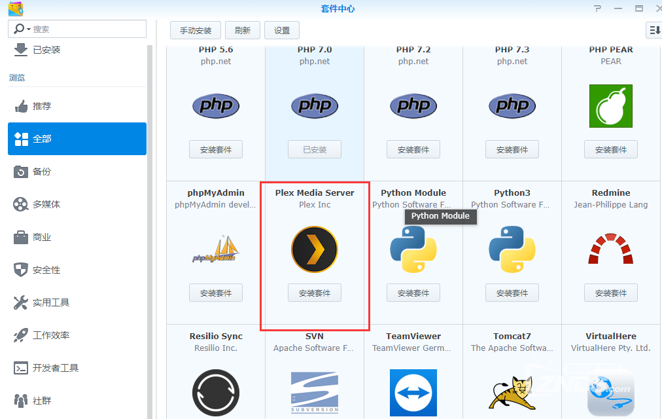Screen dimensions: 662x419
Task: Open the 多媒体 multimedia category
Action: coord(77,204)
